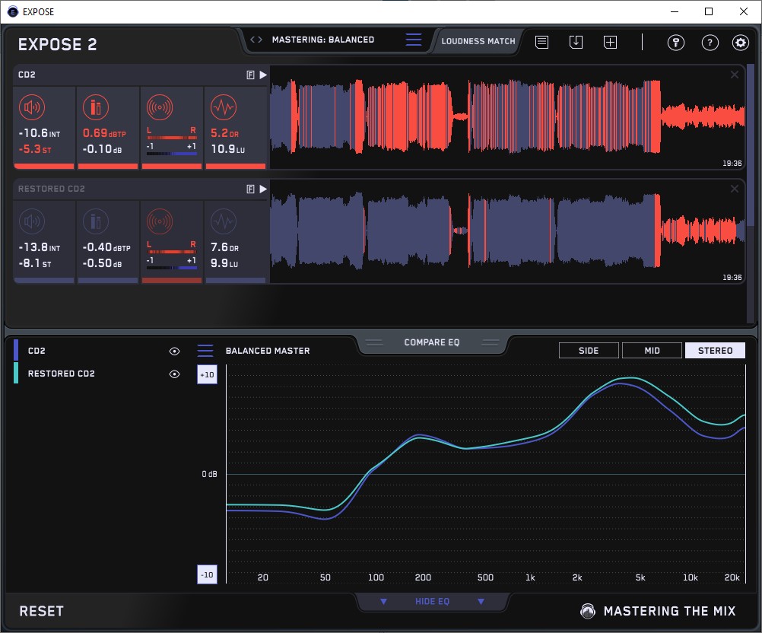Click the "5.2 DR" value of CD2
The width and height of the screenshot is (762, 633).
tap(224, 133)
